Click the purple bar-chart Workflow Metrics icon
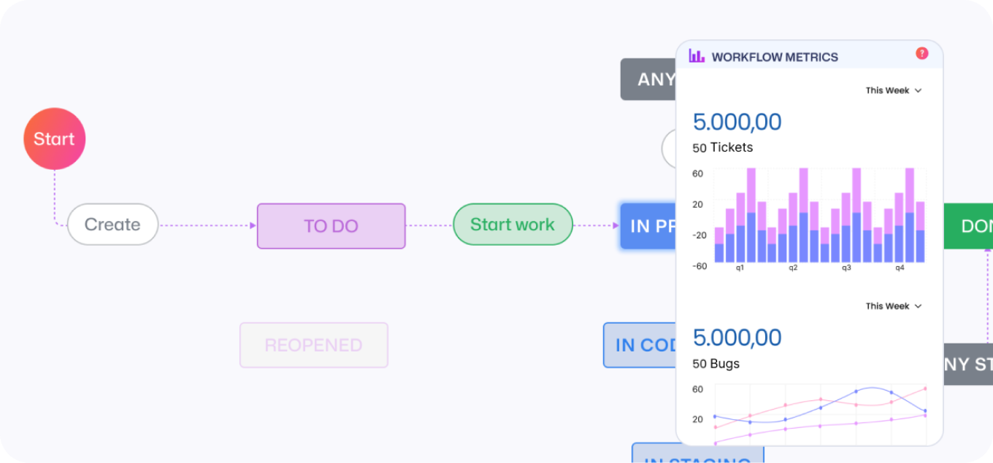 pyautogui.click(x=697, y=56)
